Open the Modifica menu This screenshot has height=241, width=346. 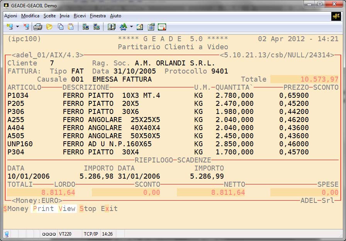30,16
